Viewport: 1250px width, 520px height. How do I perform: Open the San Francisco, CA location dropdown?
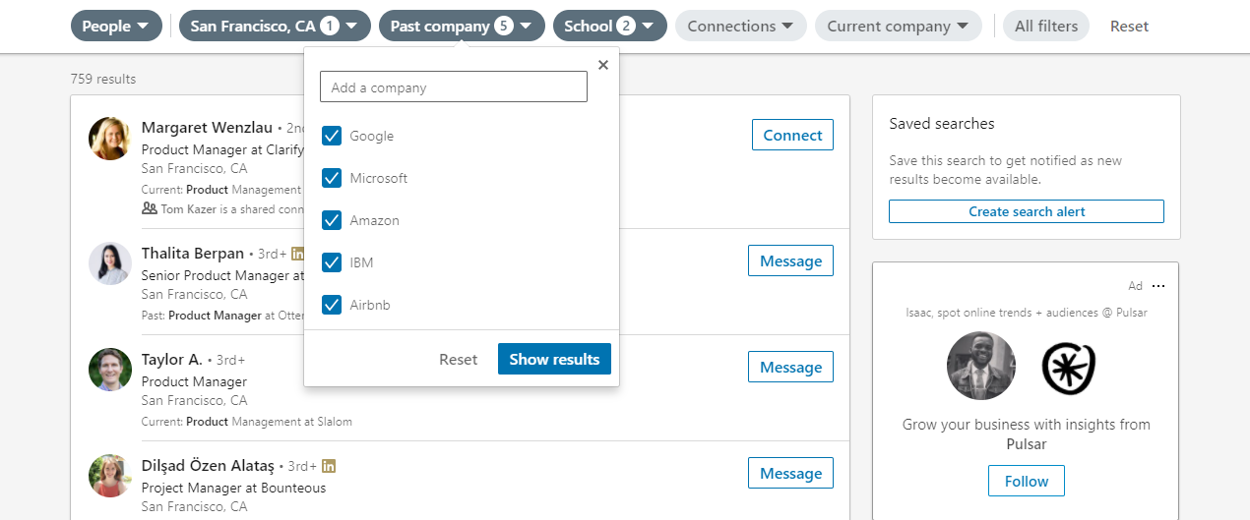click(275, 27)
